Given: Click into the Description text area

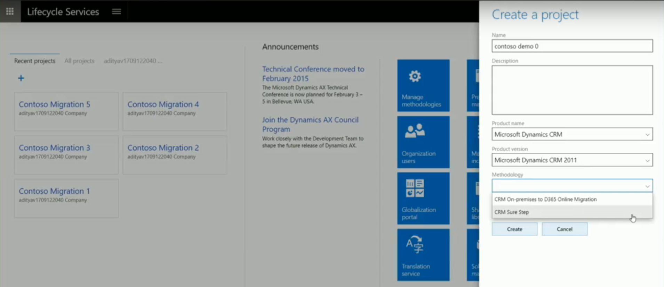Looking at the screenshot, I should (572, 90).
